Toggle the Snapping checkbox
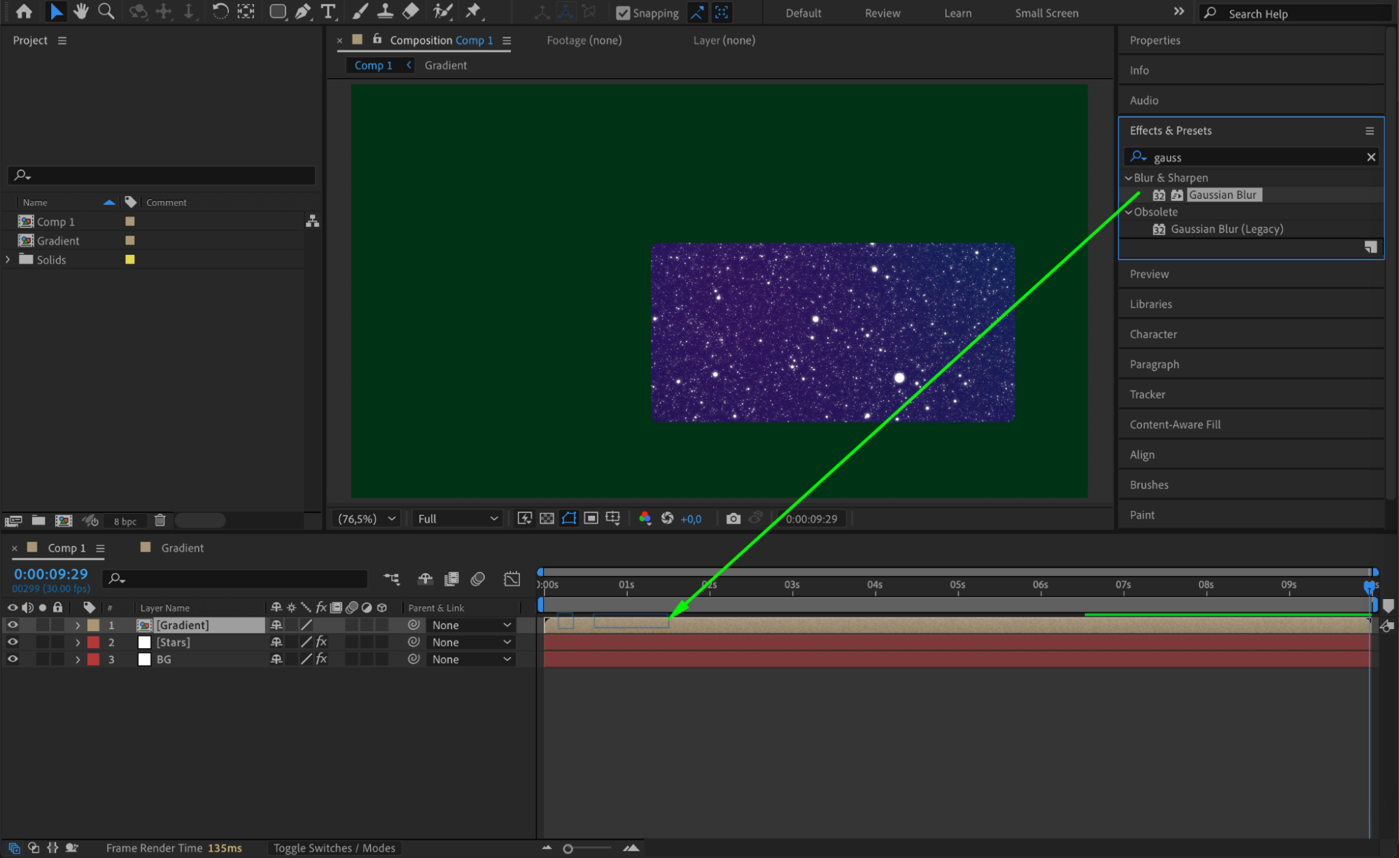Image resolution: width=1399 pixels, height=858 pixels. [622, 13]
